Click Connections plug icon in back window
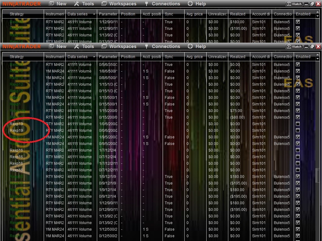The height and width of the screenshot is (241, 322). [147, 3]
